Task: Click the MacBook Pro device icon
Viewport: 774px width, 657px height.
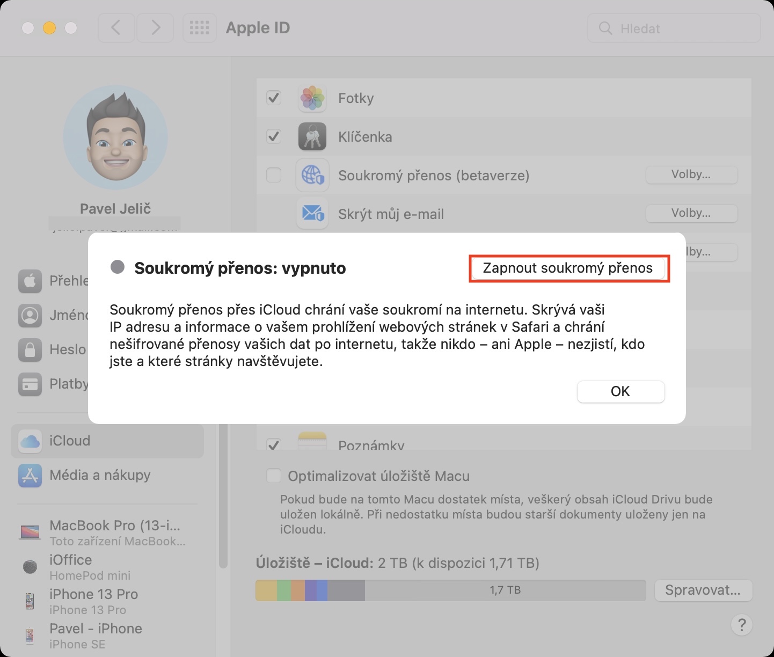Action: pyautogui.click(x=30, y=532)
